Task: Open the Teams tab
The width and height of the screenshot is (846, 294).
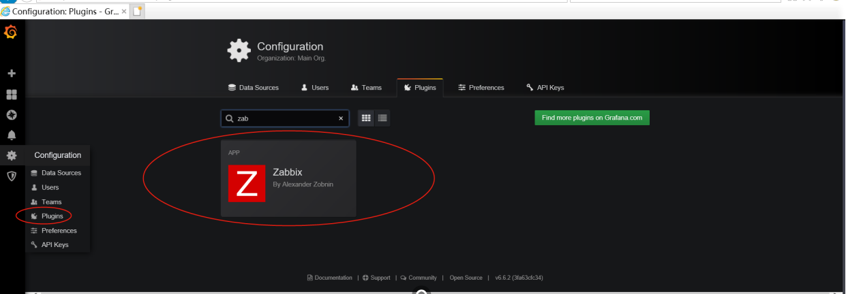Action: click(x=366, y=88)
